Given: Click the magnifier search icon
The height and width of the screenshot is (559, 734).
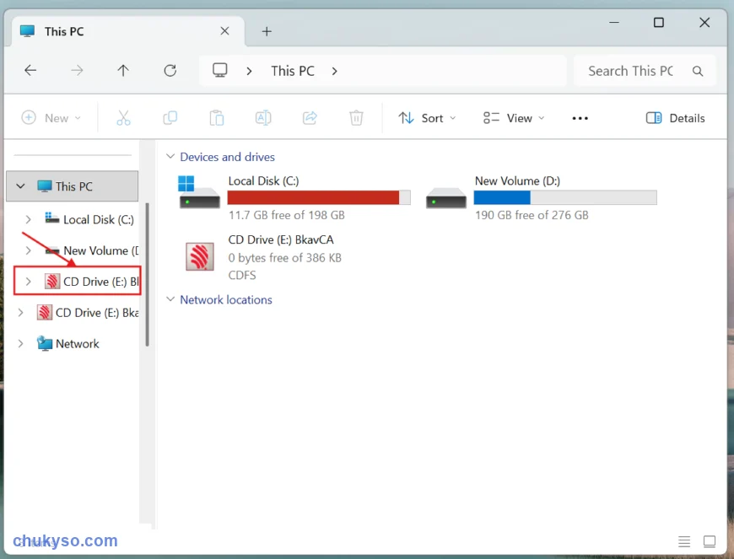Looking at the screenshot, I should point(698,71).
